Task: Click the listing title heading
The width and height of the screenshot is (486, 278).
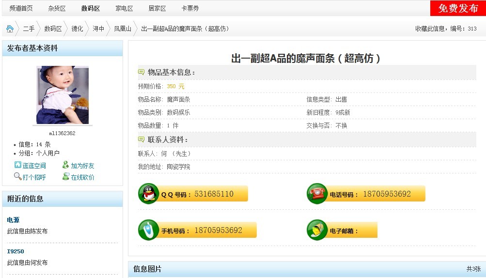Action: coord(306,58)
